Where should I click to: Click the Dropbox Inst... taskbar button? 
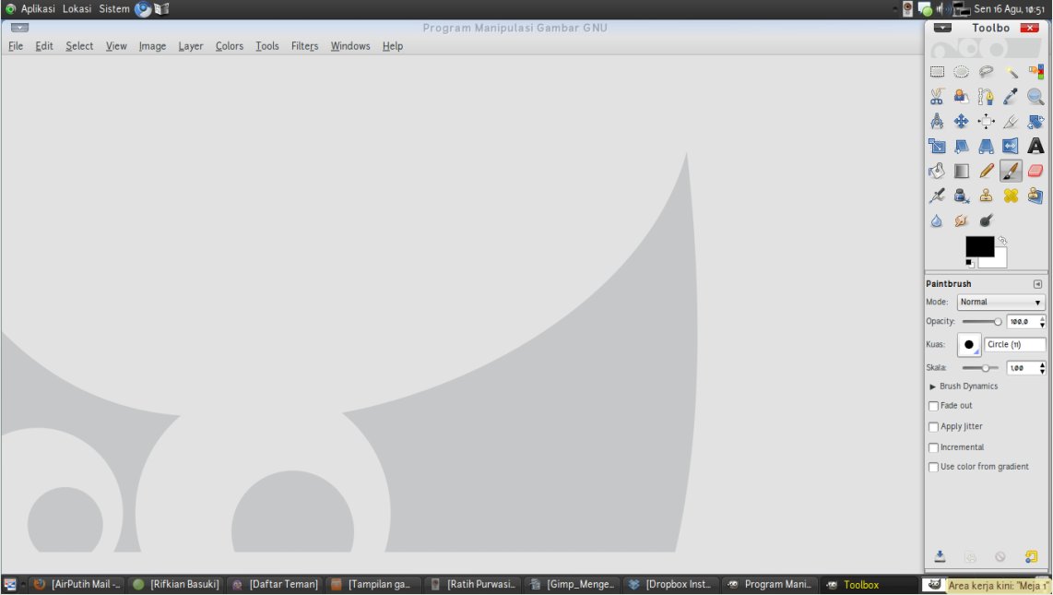(x=670, y=585)
